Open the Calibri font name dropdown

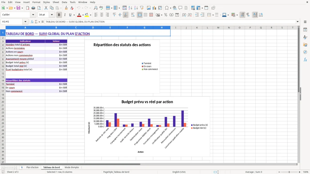point(33,15)
